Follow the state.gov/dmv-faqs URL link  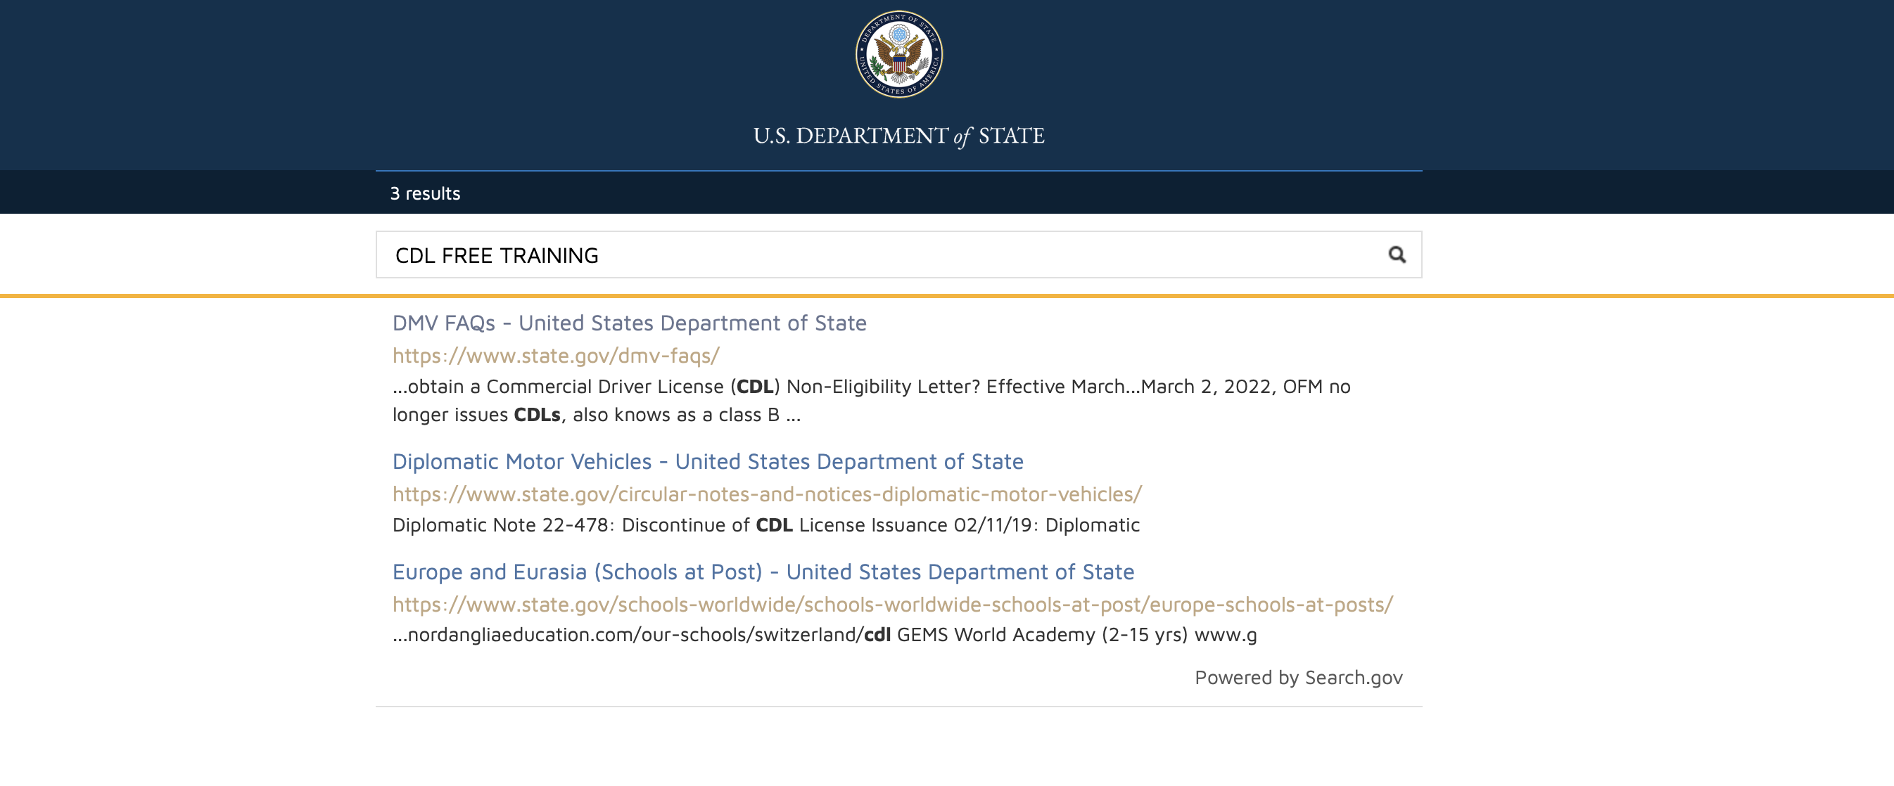pos(556,356)
